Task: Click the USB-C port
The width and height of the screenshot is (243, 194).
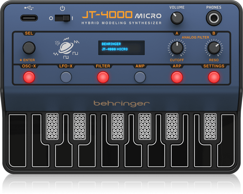Action: point(29,17)
